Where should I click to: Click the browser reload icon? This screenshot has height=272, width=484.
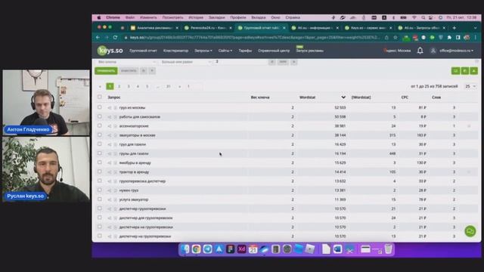click(115, 37)
